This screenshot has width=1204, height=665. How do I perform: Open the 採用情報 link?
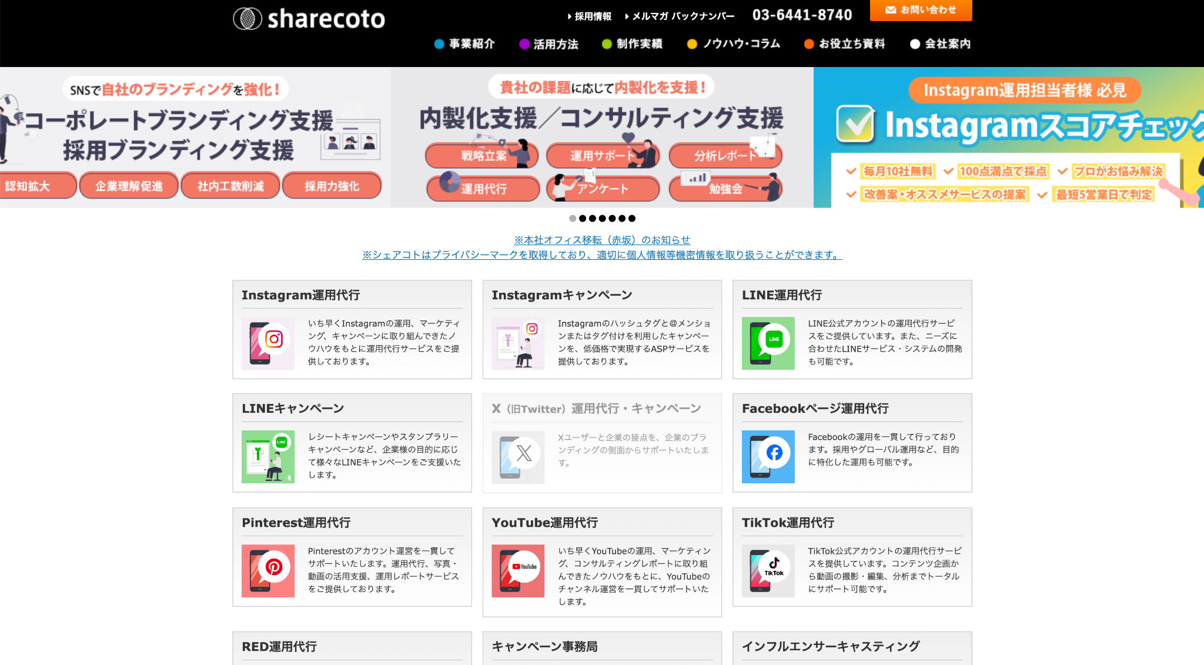[x=590, y=16]
